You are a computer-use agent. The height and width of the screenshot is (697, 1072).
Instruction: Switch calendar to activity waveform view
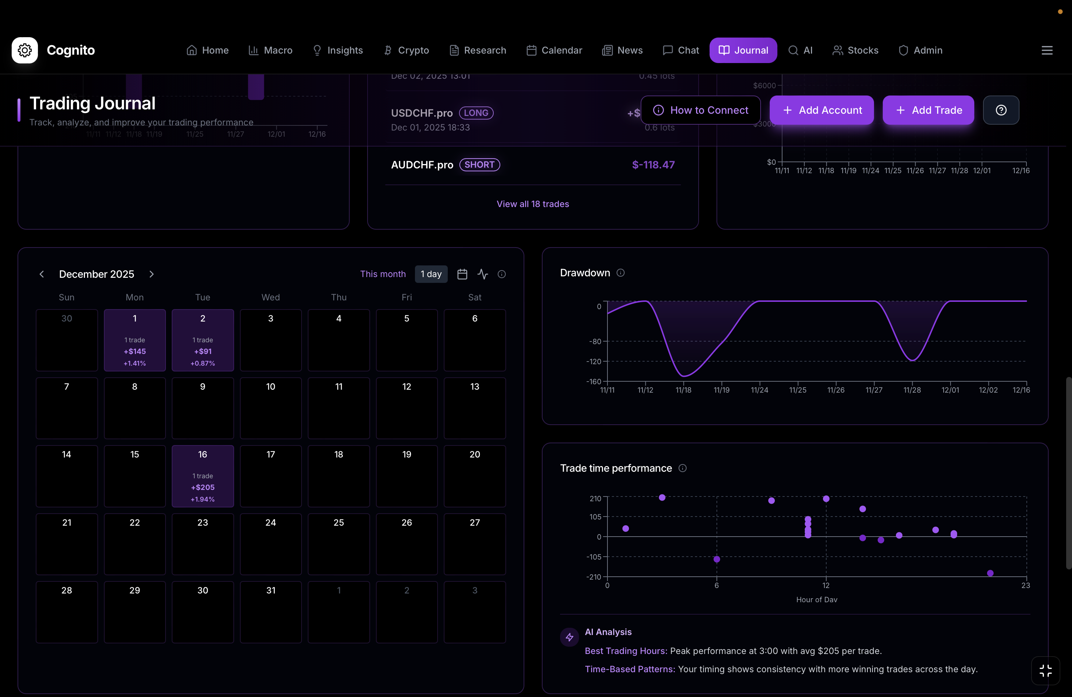(x=482, y=274)
